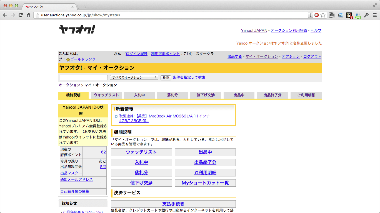Open a new tab with the new-tab button
The height and width of the screenshot is (213, 380).
pyautogui.click(x=82, y=7)
